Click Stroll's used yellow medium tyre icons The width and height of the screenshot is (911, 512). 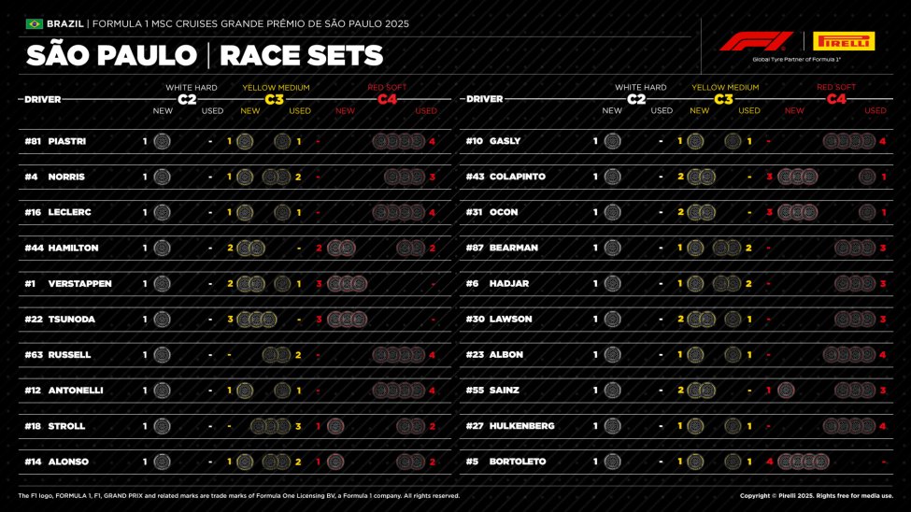[271, 426]
